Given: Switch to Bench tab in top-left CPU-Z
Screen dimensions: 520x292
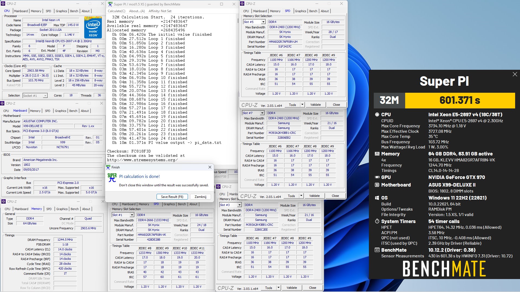Looking at the screenshot, I should 74,11.
